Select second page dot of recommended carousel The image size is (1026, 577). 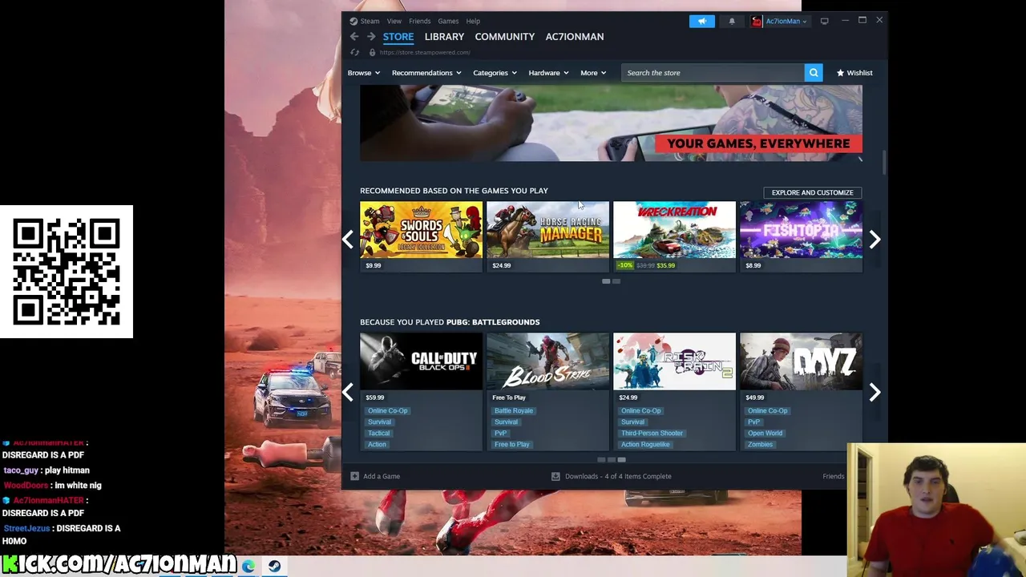pos(616,281)
